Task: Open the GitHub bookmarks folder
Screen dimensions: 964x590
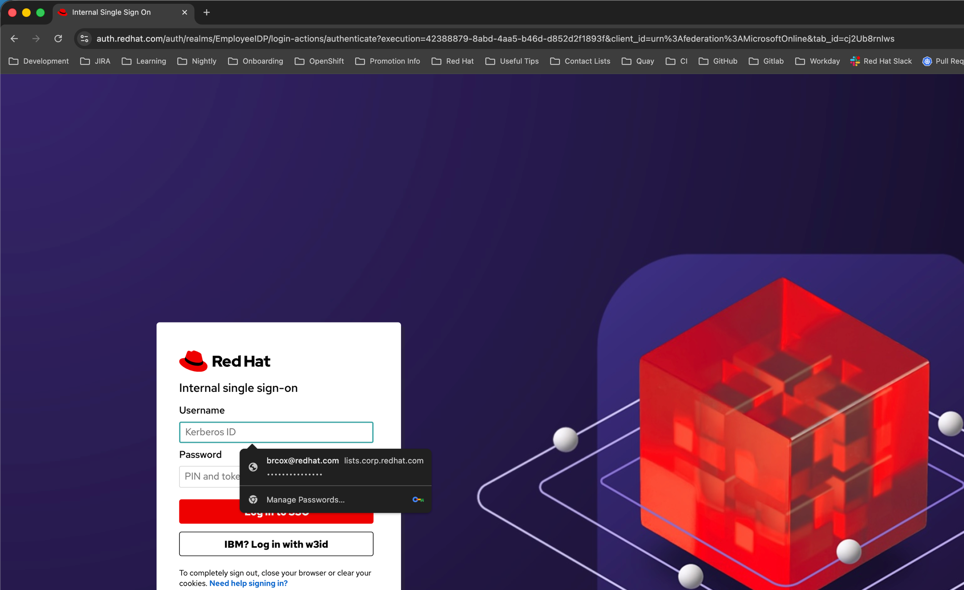Action: point(718,61)
